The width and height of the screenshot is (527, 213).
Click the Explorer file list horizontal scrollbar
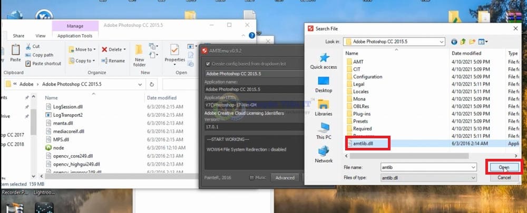point(121,176)
